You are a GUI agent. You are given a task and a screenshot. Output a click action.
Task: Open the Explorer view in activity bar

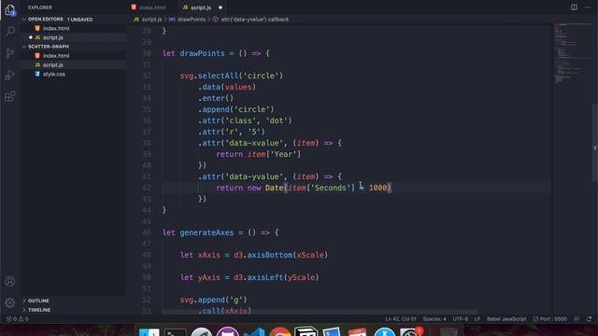click(x=10, y=10)
